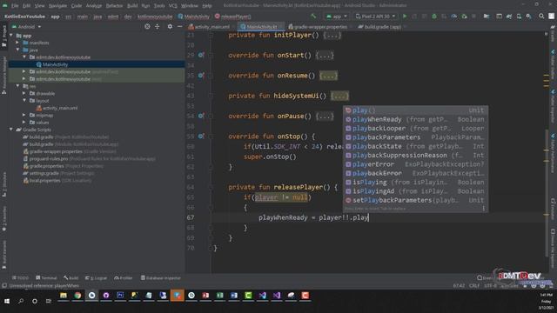Open Project Structure folder icon in toolbar
The width and height of the screenshot is (557, 313).
click(x=487, y=17)
